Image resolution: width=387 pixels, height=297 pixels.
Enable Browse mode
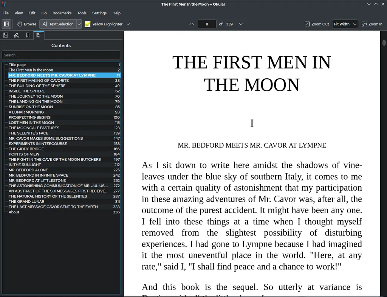pyautogui.click(x=26, y=24)
